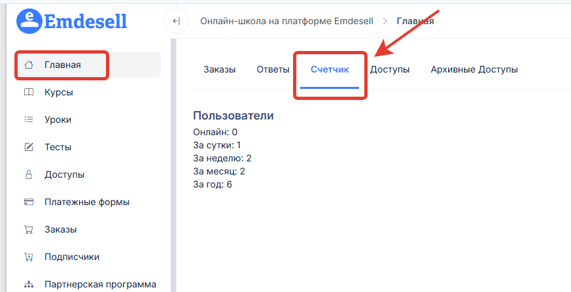Collapse the sidebar with the arrow button
This screenshot has width=571, height=292.
point(176,21)
